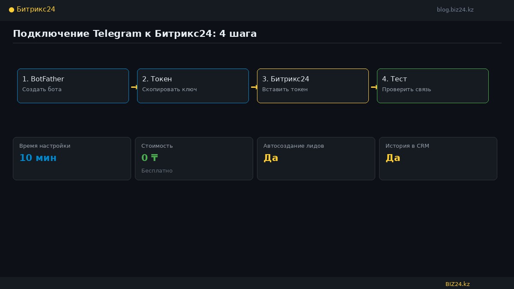
Task: Click 'Да' under История в CRM
Action: click(393, 158)
